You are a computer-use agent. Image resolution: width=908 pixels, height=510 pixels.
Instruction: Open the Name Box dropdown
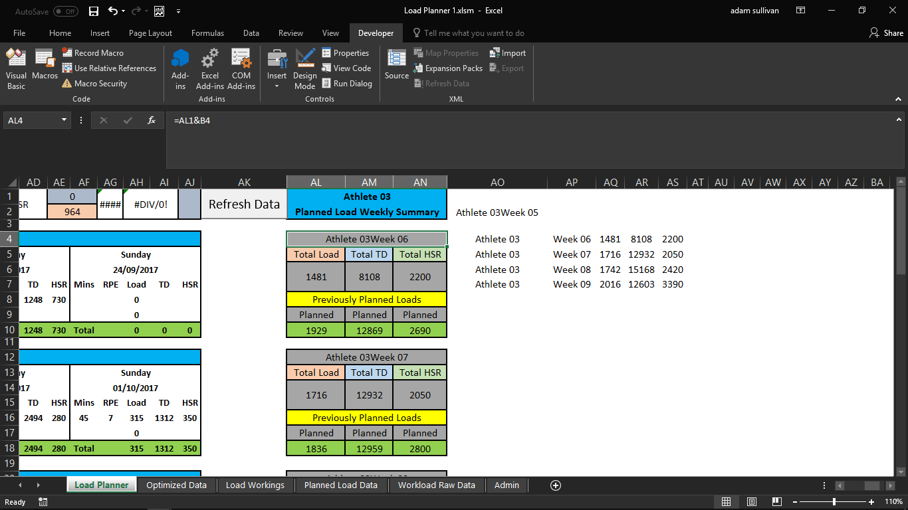pos(64,120)
